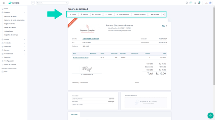The height and width of the screenshot is (120, 215).
Task: Click the Portal de clientes icon
Action: [x=2, y=65]
